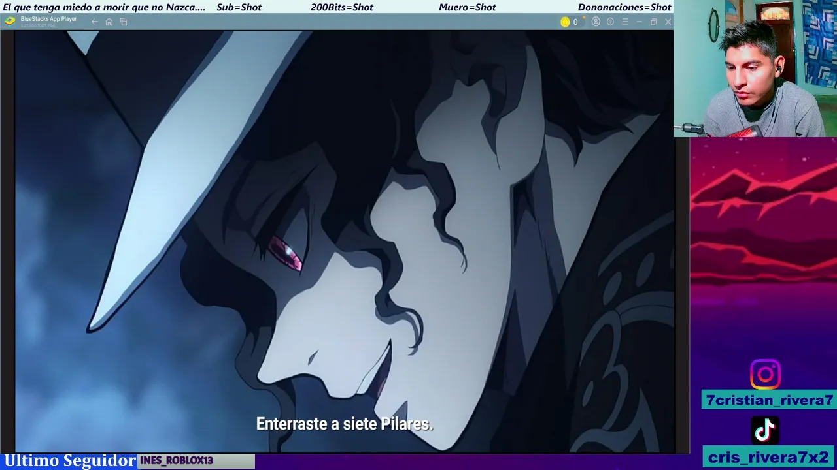The image size is (837, 470).
Task: Open the BlueStacks help question mark
Action: coord(610,22)
